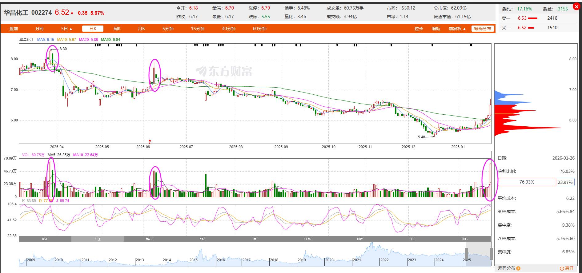Select the ROC indicator tab
Screen dimensions: 582x273
pos(465,239)
